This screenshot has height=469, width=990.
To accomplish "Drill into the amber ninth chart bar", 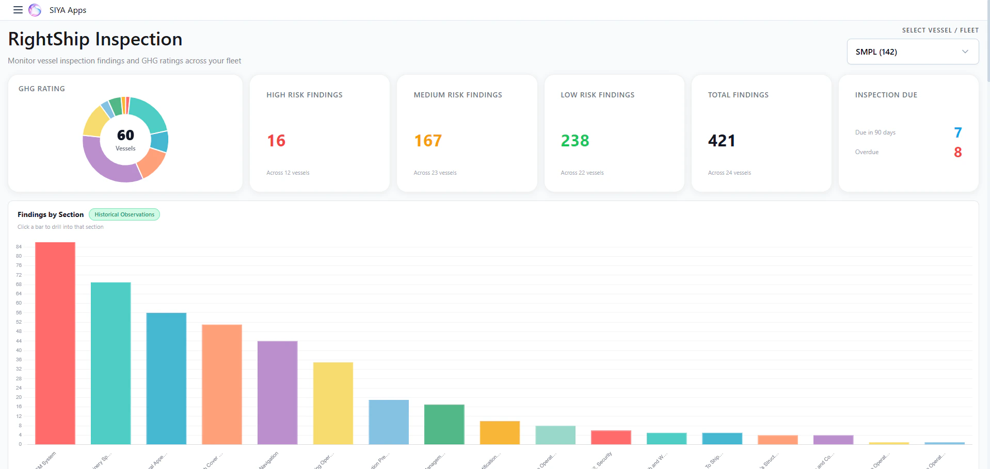I will (500, 432).
